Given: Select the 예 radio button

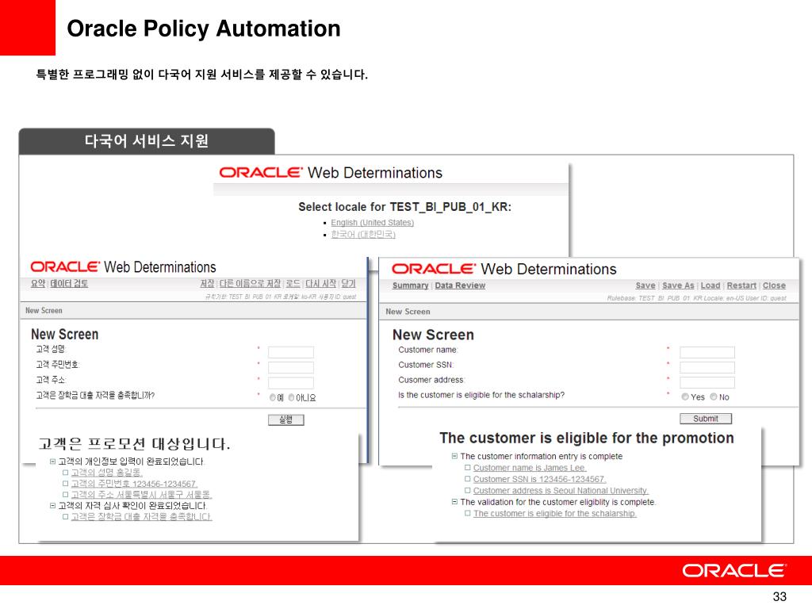Looking at the screenshot, I should coord(273,398).
